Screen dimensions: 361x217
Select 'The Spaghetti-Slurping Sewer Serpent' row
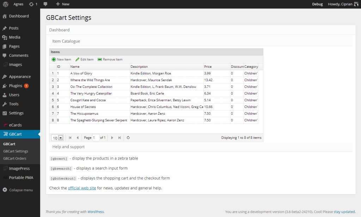[154, 120]
